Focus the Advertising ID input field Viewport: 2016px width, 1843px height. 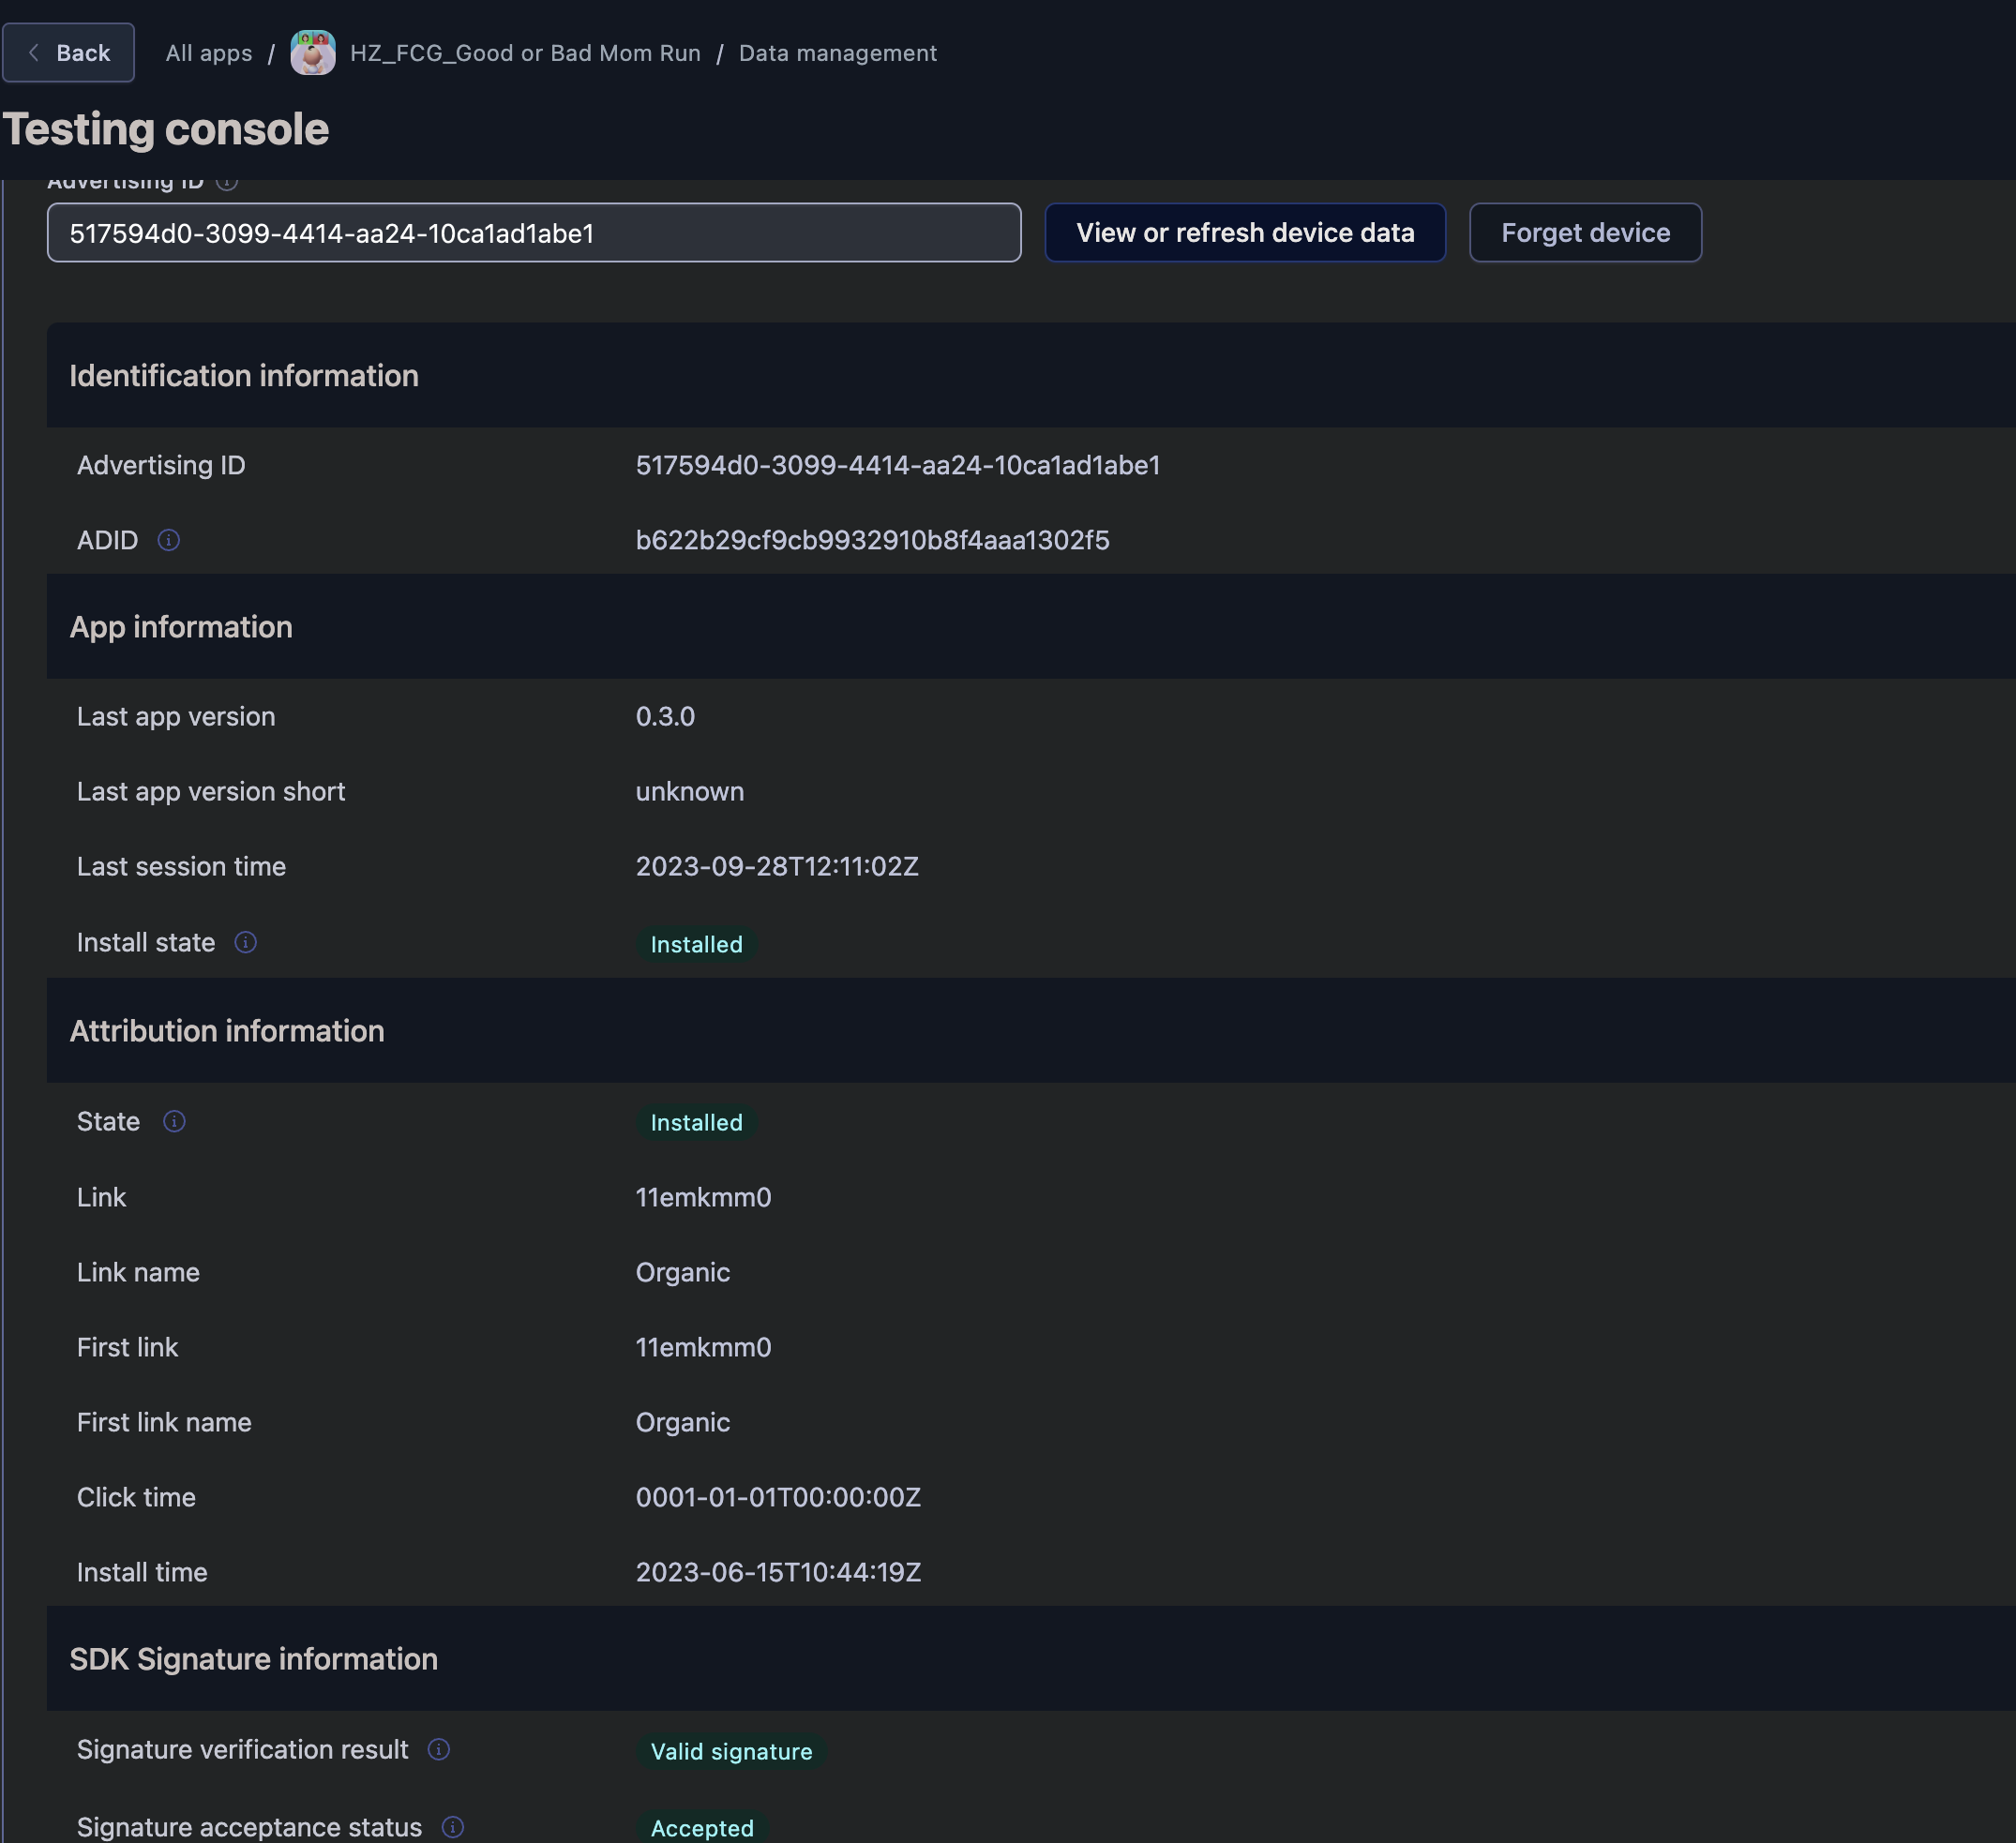(x=533, y=233)
